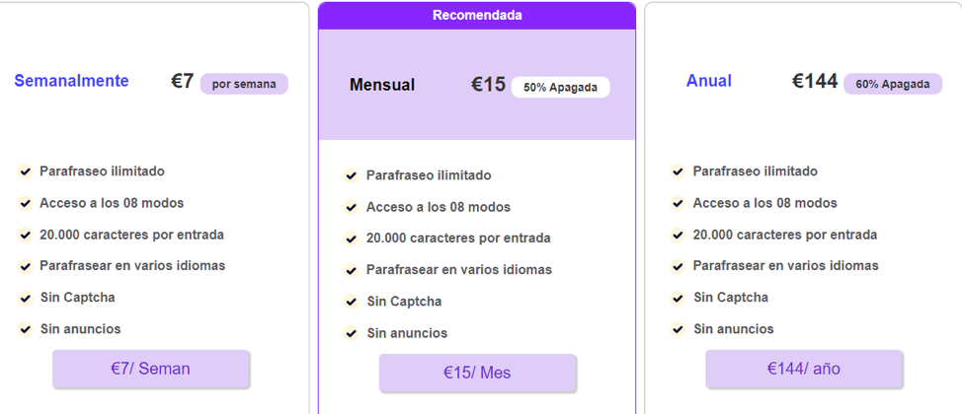962x414 pixels.
Task: Click the 'por semana' badge
Action: point(244,84)
